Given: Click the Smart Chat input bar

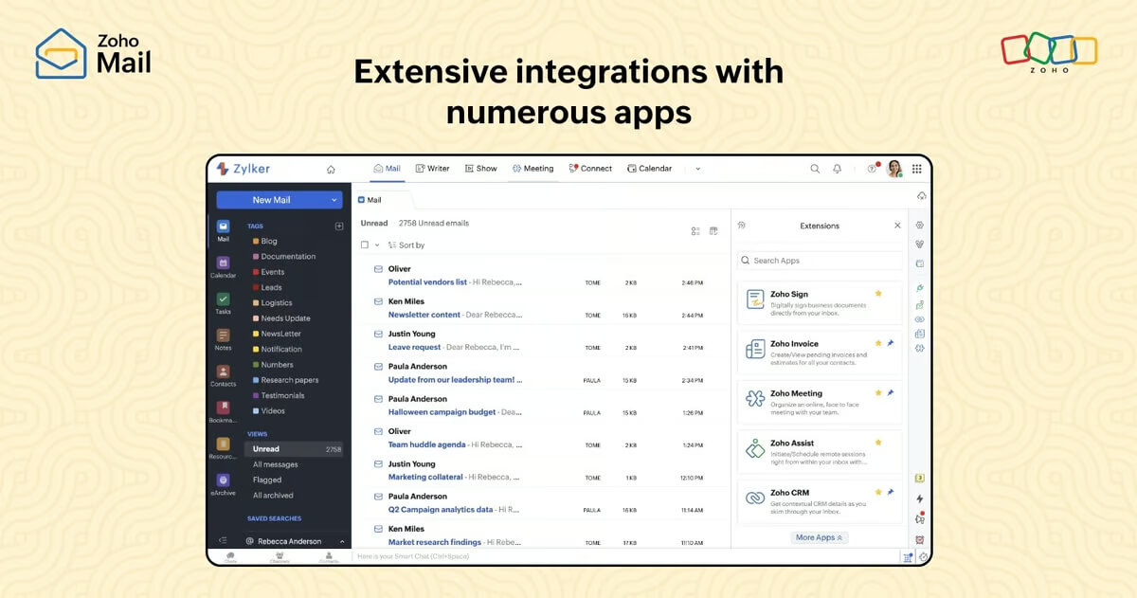Looking at the screenshot, I should coord(625,557).
